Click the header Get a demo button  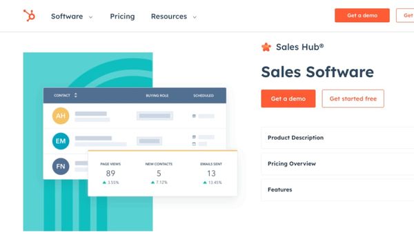point(362,15)
